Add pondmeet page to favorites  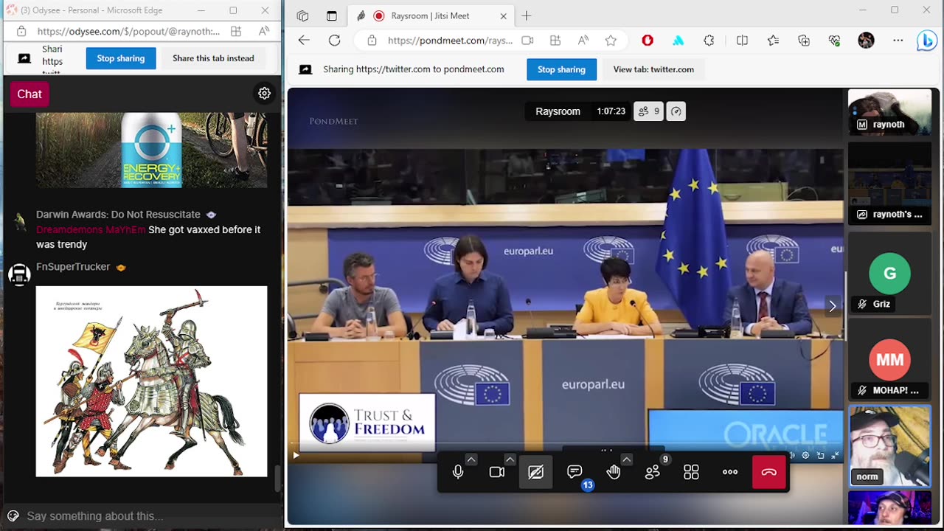coord(611,41)
